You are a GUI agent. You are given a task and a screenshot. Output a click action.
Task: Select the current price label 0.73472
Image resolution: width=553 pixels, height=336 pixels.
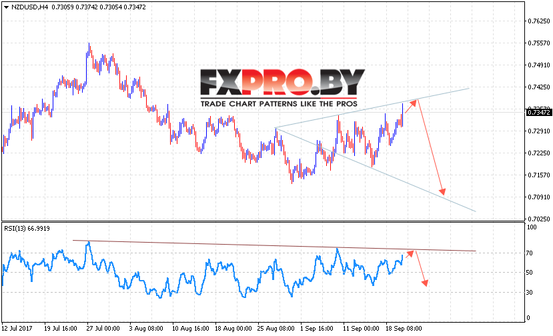(538, 113)
